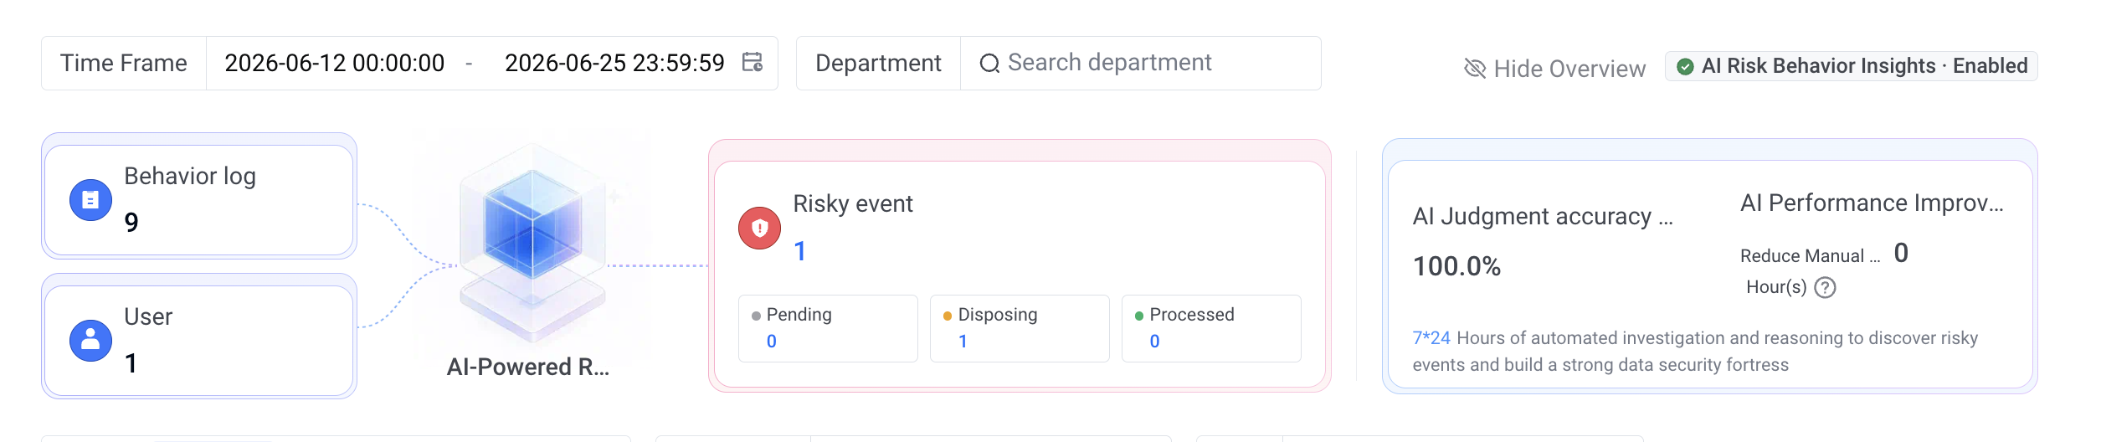This screenshot has height=442, width=2101.
Task: Open the Behavior log card
Action: (x=199, y=200)
